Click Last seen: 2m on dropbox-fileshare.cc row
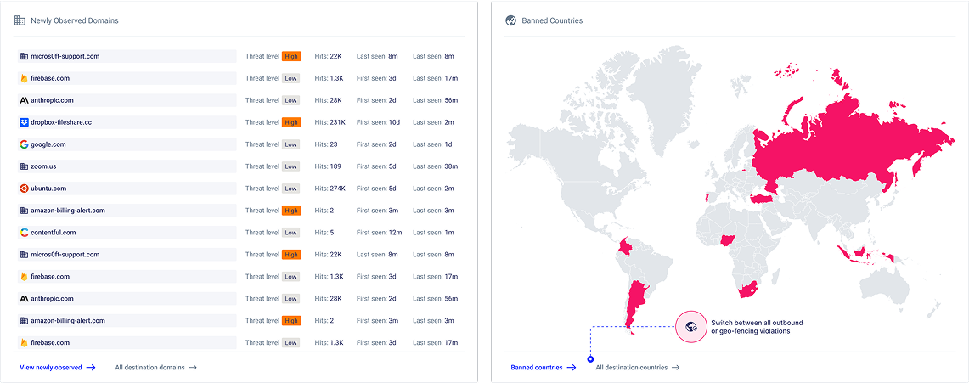Image resolution: width=969 pixels, height=383 pixels. 434,122
